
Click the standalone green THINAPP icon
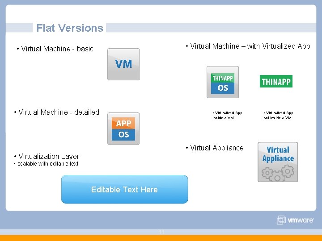[x=276, y=81]
